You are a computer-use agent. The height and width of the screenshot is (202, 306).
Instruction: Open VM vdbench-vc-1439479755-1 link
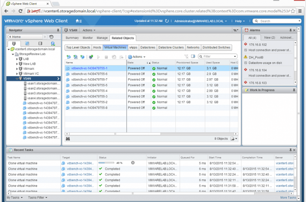click(x=89, y=69)
